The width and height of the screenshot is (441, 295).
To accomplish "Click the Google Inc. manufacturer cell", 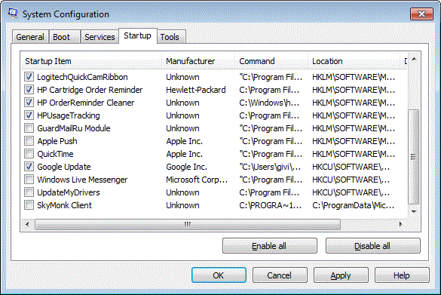I will [x=186, y=167].
